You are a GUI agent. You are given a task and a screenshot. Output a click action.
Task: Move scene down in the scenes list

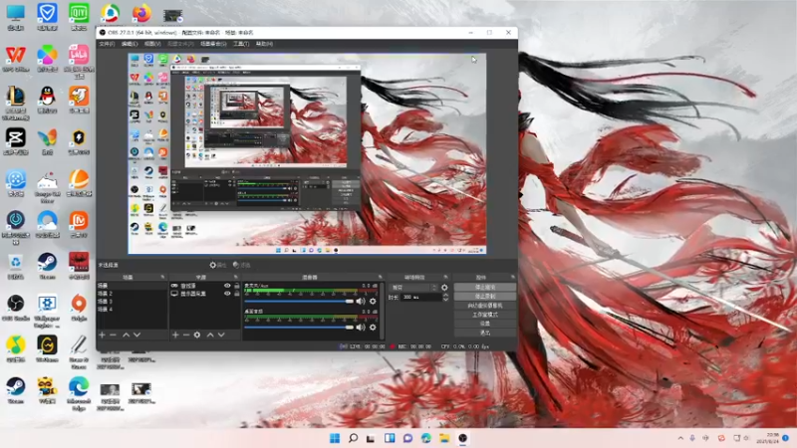click(x=136, y=335)
